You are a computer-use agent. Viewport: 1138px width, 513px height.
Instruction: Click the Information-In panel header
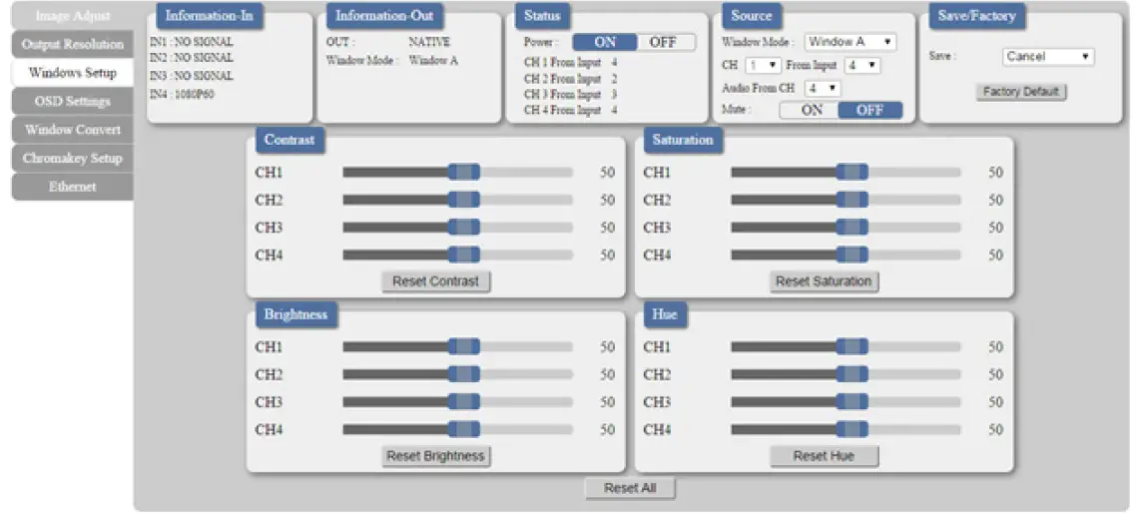pyautogui.click(x=210, y=16)
